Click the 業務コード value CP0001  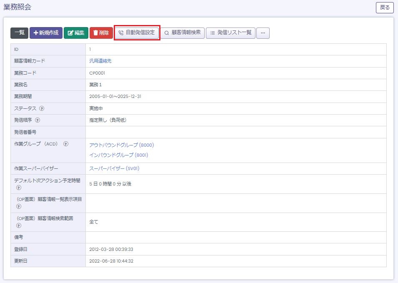pyautogui.click(x=97, y=73)
